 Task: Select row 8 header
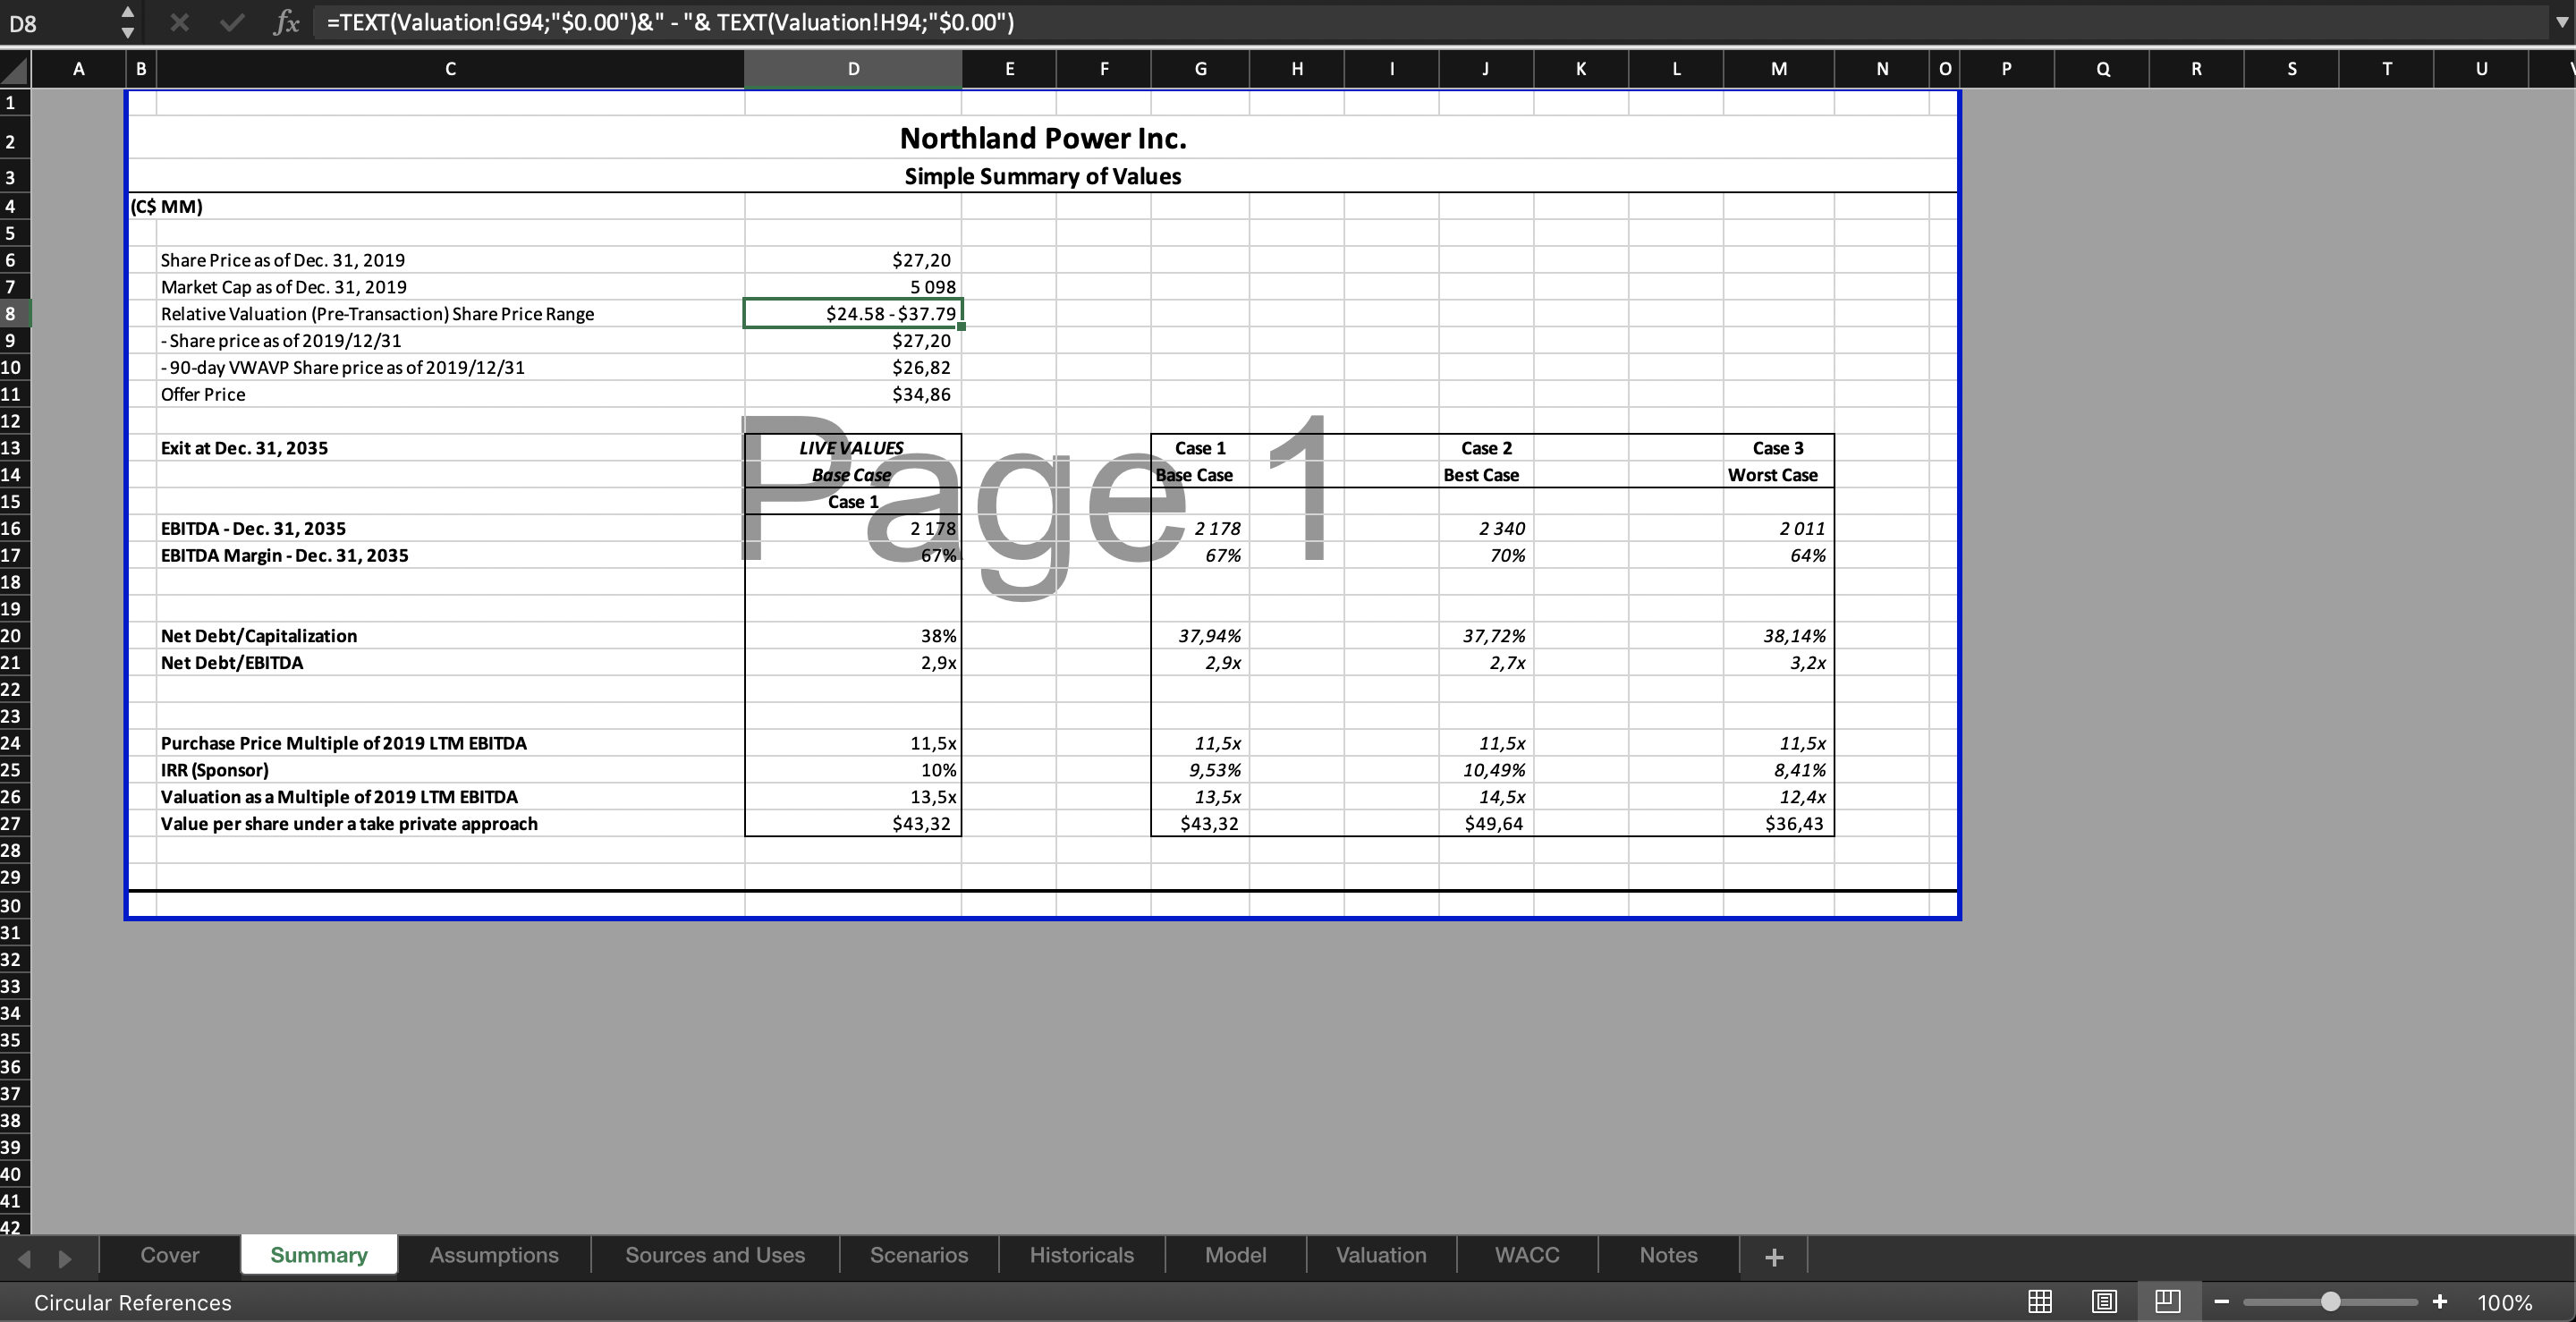(14, 313)
